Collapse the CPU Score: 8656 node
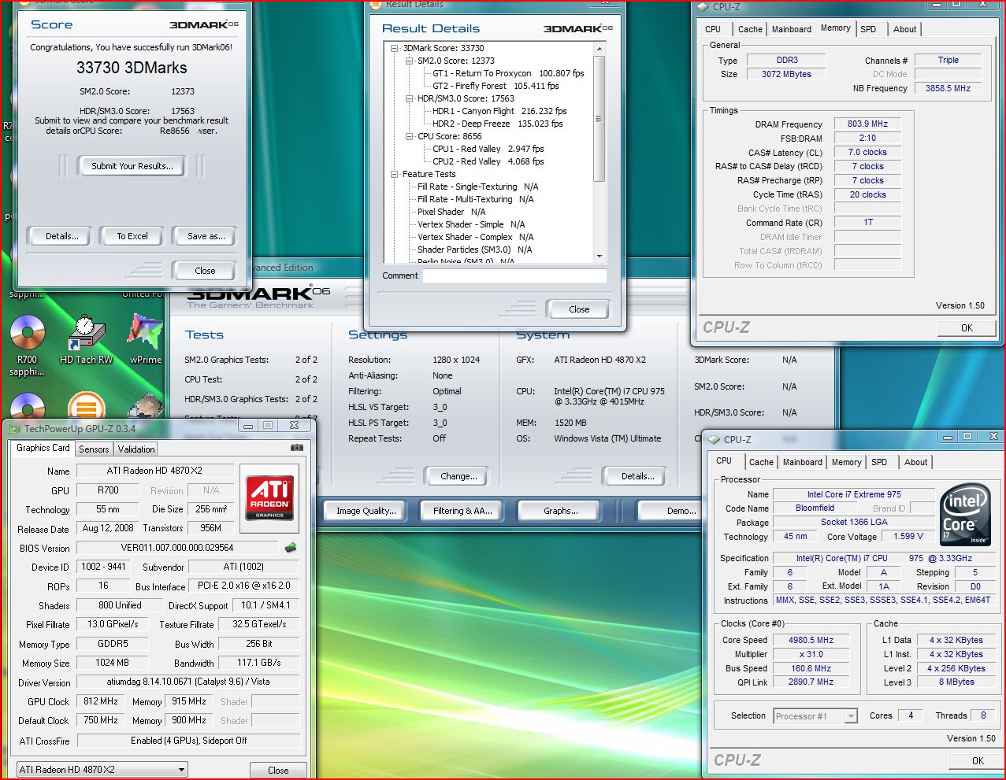The height and width of the screenshot is (780, 1006). pyautogui.click(x=410, y=136)
